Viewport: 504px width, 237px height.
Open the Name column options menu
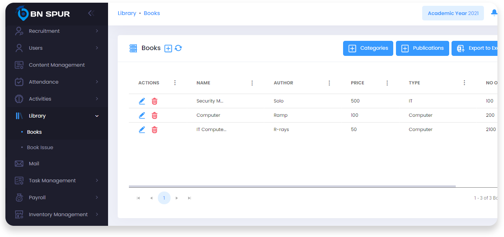point(252,83)
